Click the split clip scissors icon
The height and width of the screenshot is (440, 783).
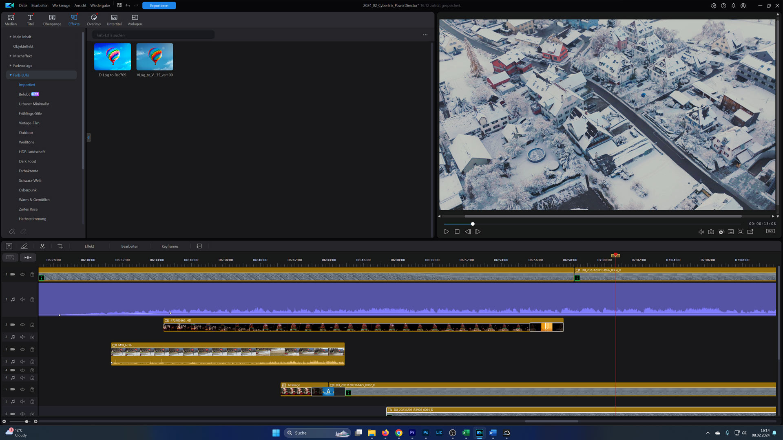(42, 246)
